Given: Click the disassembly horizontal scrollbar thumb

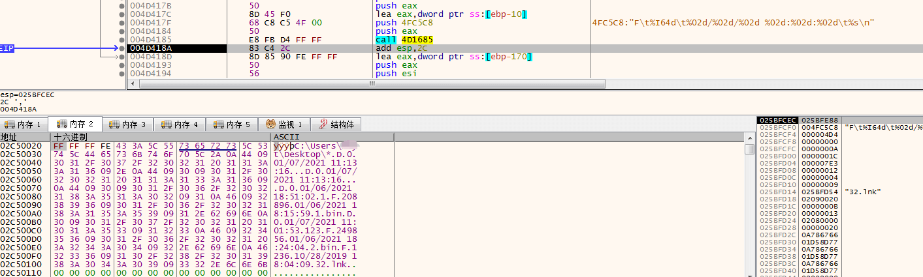Looking at the screenshot, I should [372, 83].
